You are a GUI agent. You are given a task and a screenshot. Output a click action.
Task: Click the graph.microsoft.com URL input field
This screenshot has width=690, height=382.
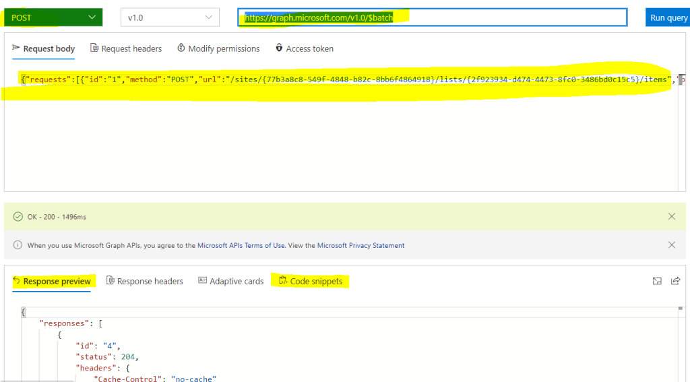point(431,18)
